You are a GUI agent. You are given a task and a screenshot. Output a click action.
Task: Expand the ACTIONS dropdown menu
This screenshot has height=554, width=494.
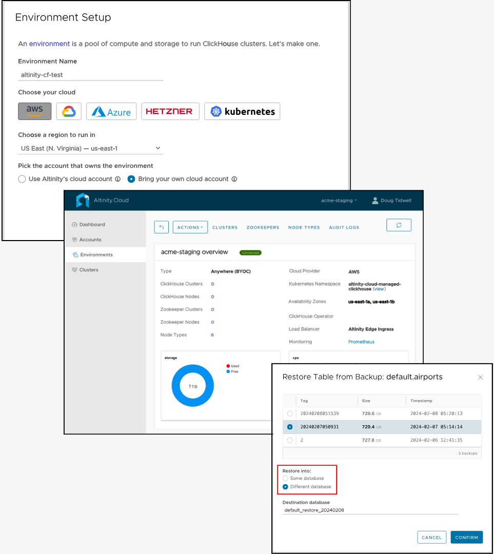[x=190, y=227]
